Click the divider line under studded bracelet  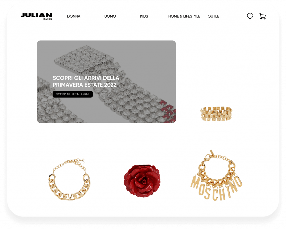pyautogui.click(x=217, y=131)
